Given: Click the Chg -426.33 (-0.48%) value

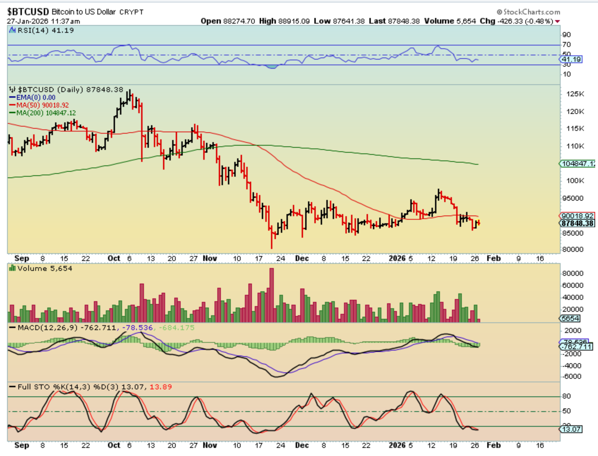Looking at the screenshot, I should 517,21.
